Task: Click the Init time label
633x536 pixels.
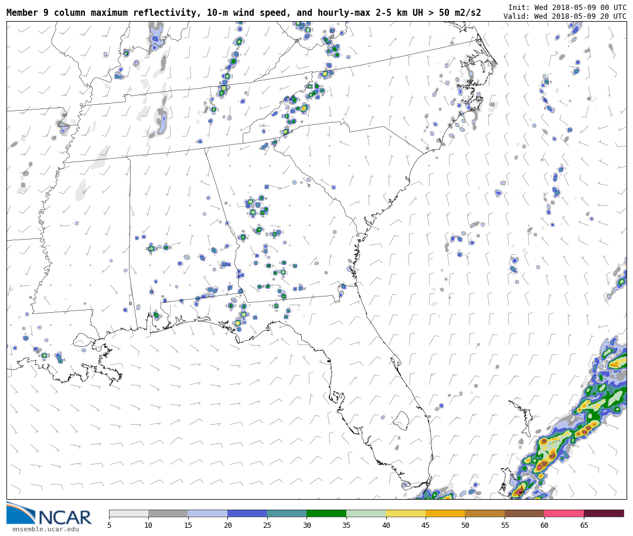Action: [x=567, y=8]
